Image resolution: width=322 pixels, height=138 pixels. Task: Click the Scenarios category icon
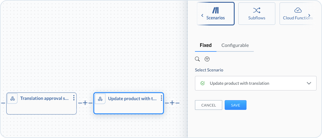point(216,10)
